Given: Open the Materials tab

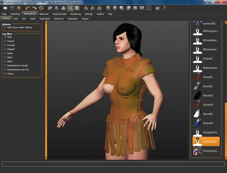Looking at the screenshot, I should (x=44, y=14).
